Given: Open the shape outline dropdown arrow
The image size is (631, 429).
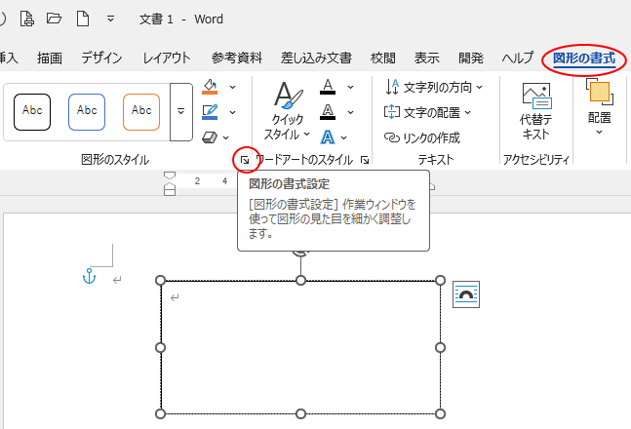Looking at the screenshot, I should coord(232,112).
